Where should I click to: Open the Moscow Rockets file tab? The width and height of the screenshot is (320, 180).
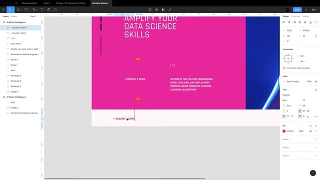(29, 3)
